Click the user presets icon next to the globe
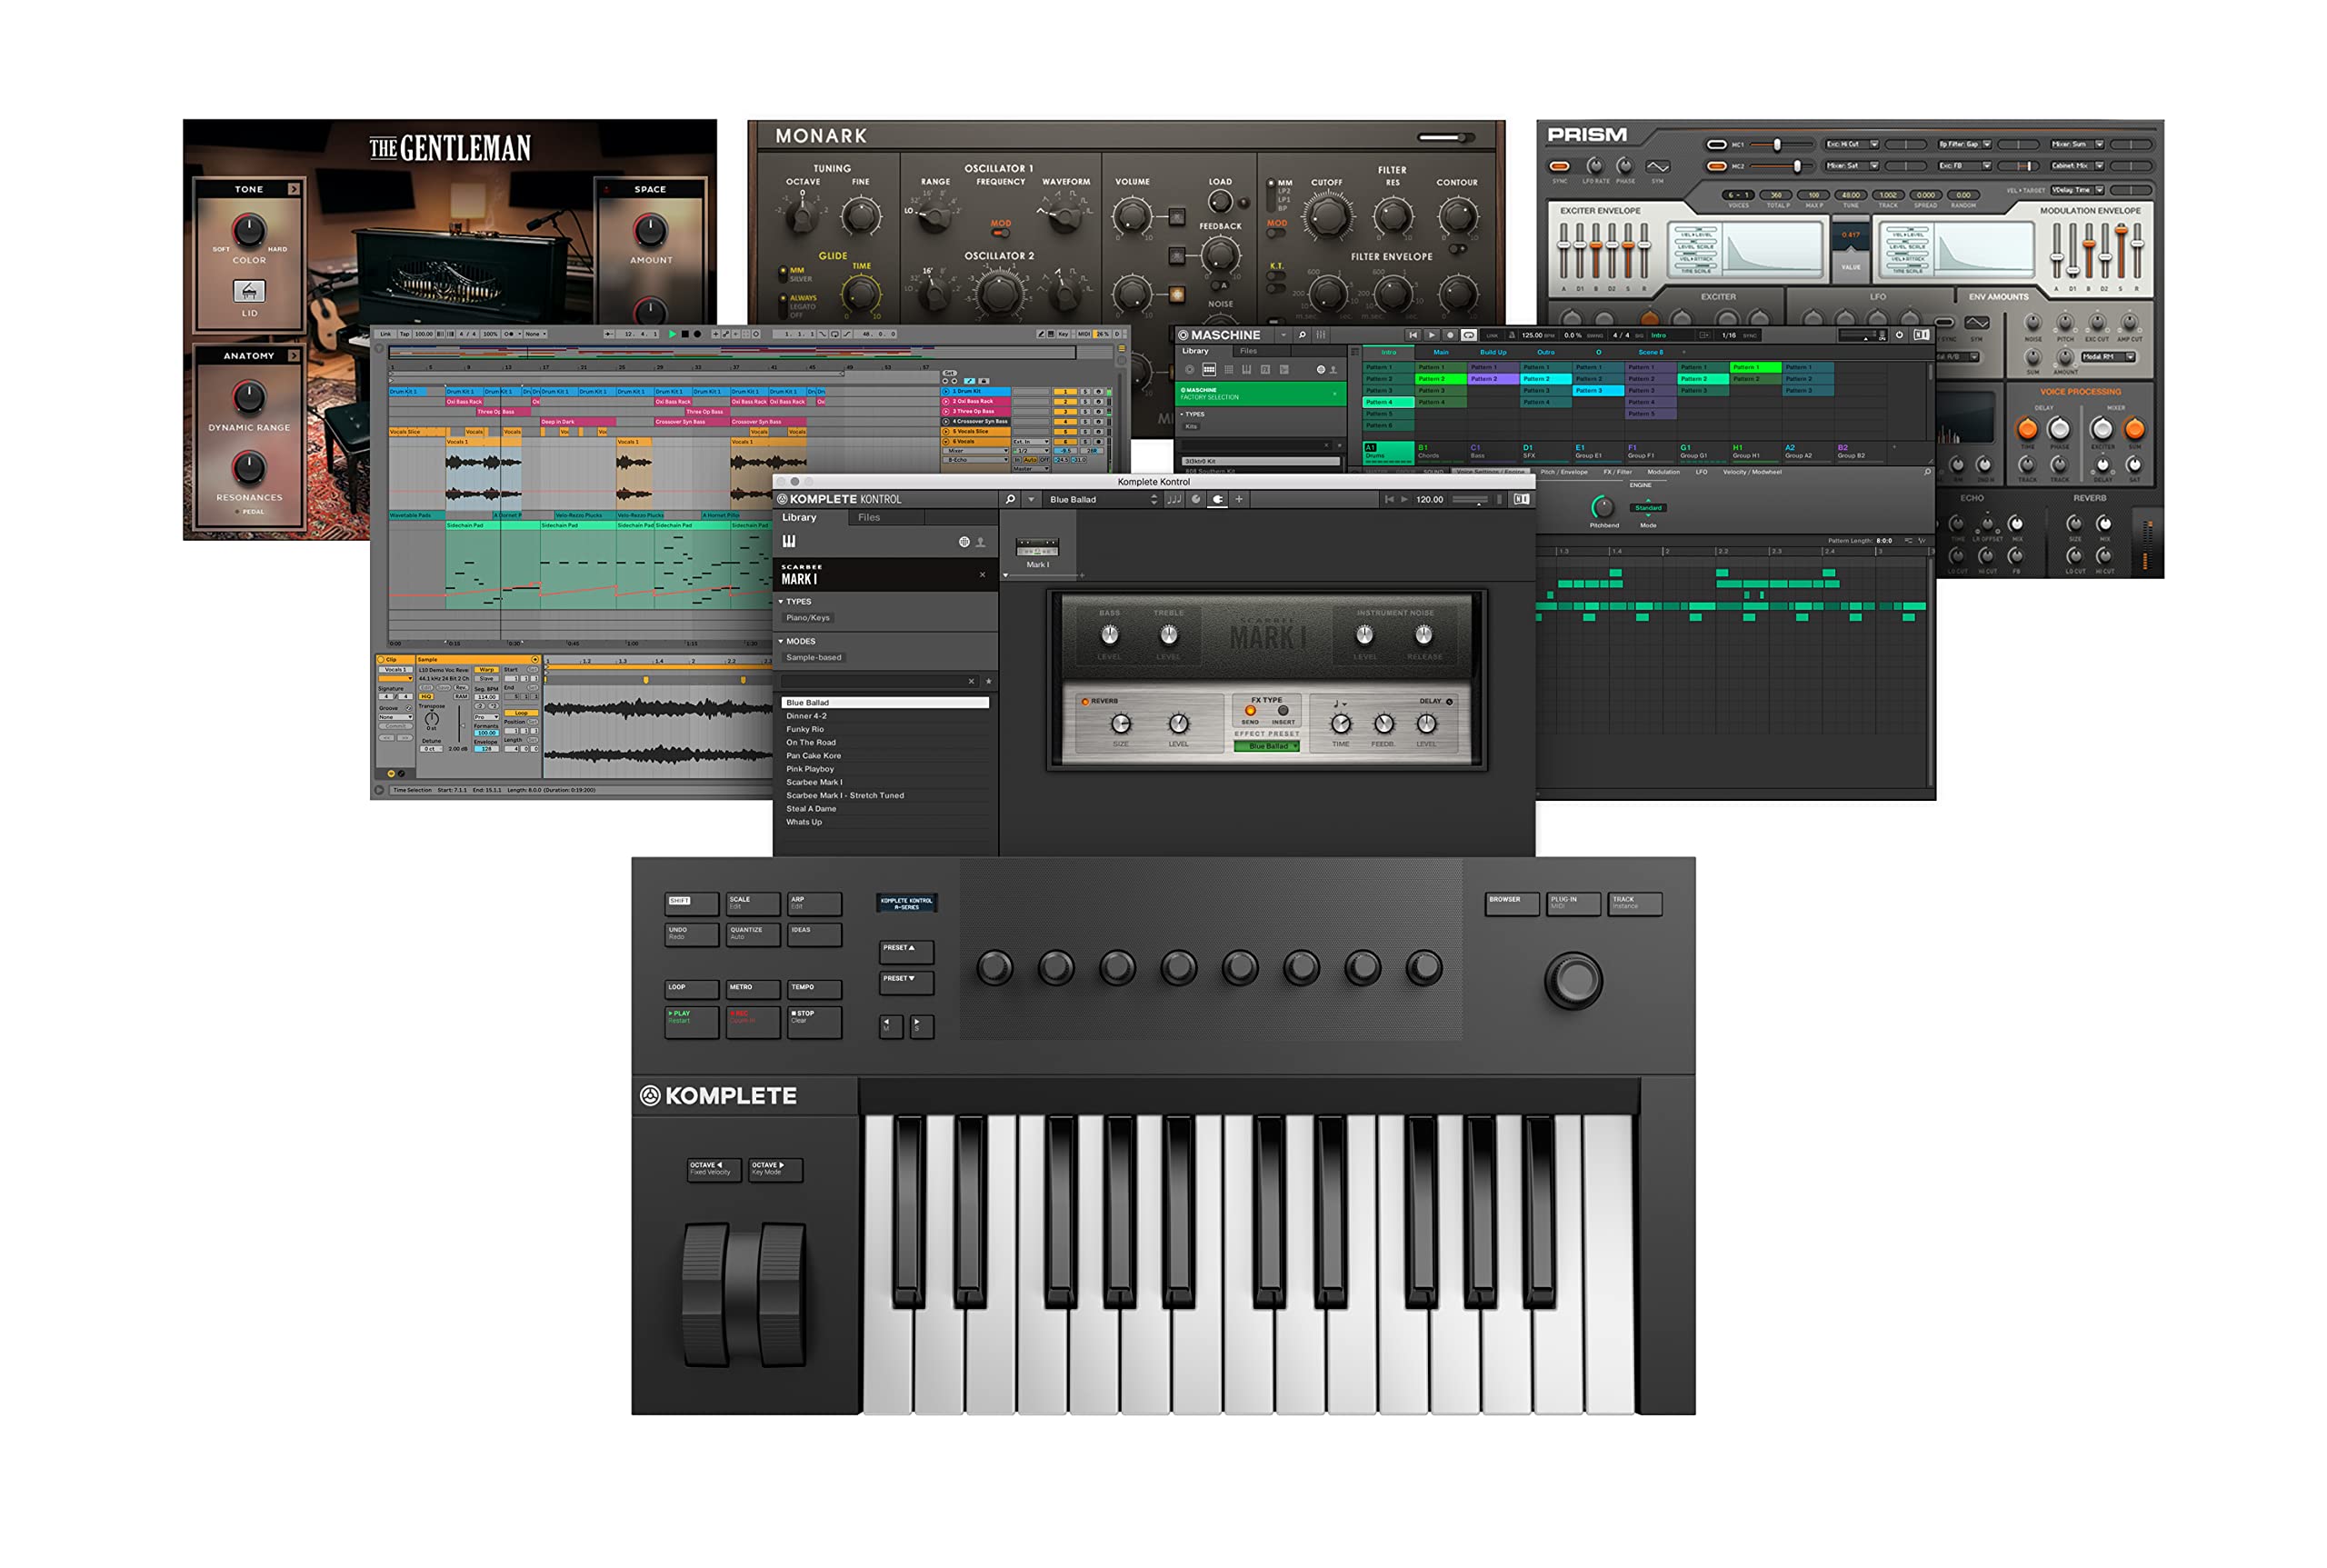Image resolution: width=2327 pixels, height=1568 pixels. click(x=982, y=544)
